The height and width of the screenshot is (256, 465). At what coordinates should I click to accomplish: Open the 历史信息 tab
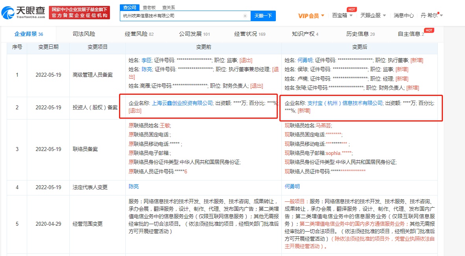pyautogui.click(x=360, y=34)
